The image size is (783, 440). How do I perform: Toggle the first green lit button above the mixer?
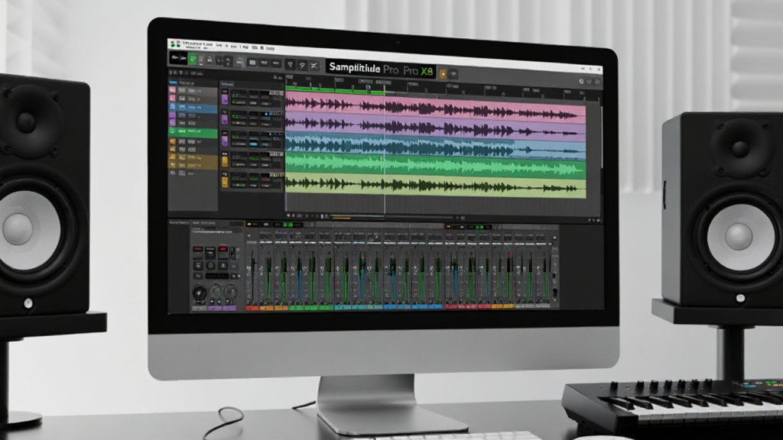click(x=285, y=225)
